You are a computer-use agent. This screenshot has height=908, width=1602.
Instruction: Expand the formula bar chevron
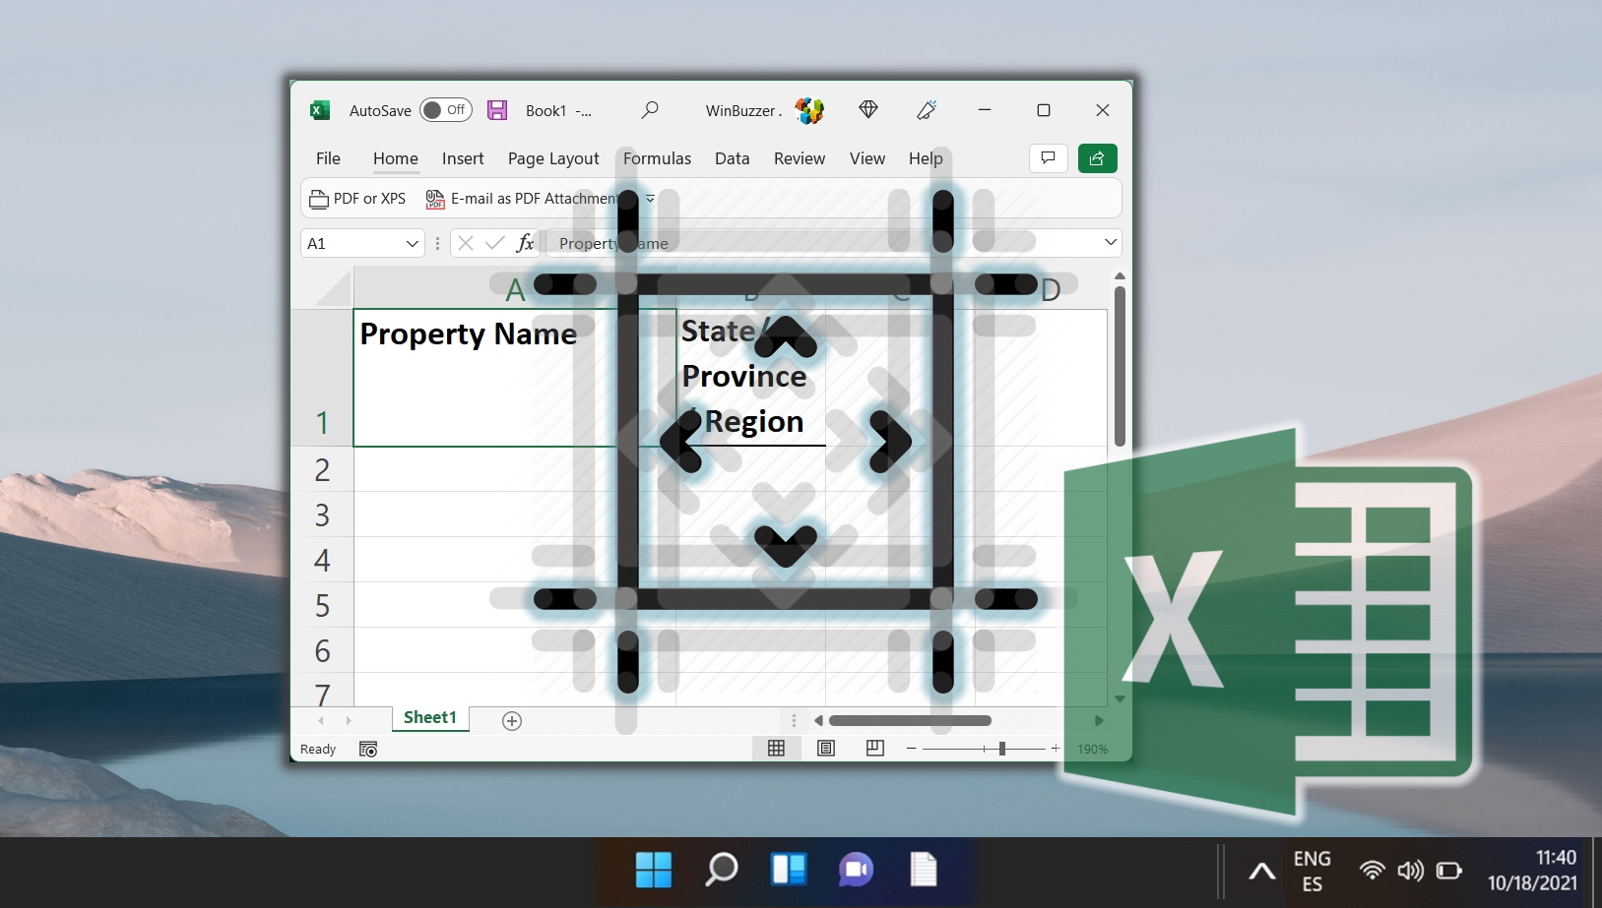click(1111, 242)
